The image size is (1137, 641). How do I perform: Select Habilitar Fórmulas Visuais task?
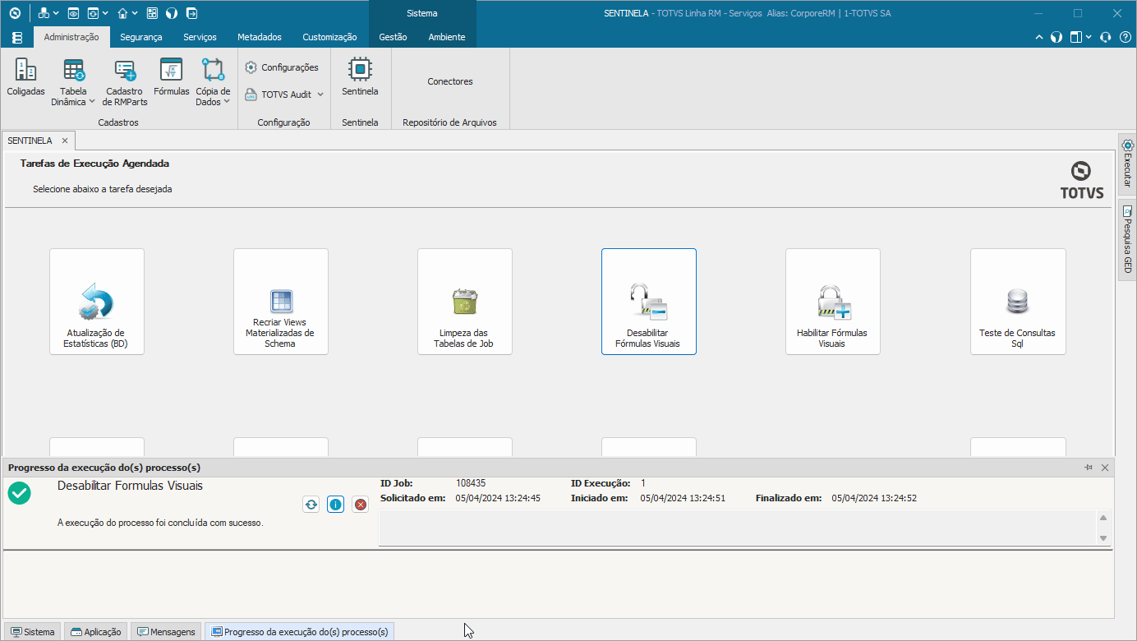point(833,302)
